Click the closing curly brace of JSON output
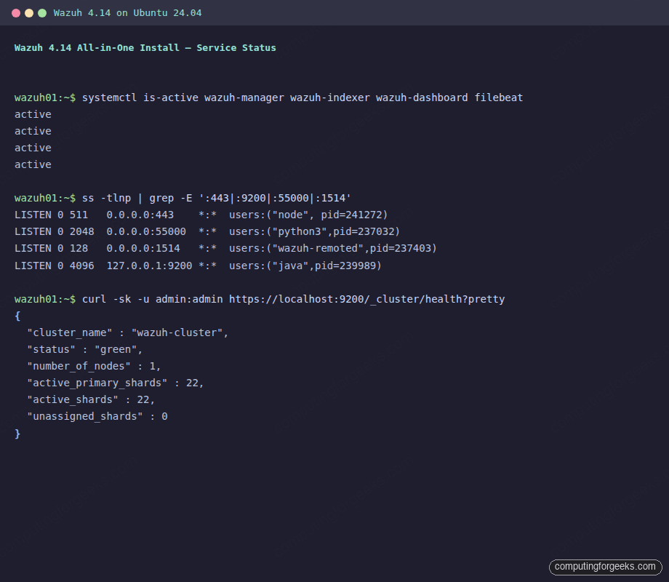 pos(17,434)
